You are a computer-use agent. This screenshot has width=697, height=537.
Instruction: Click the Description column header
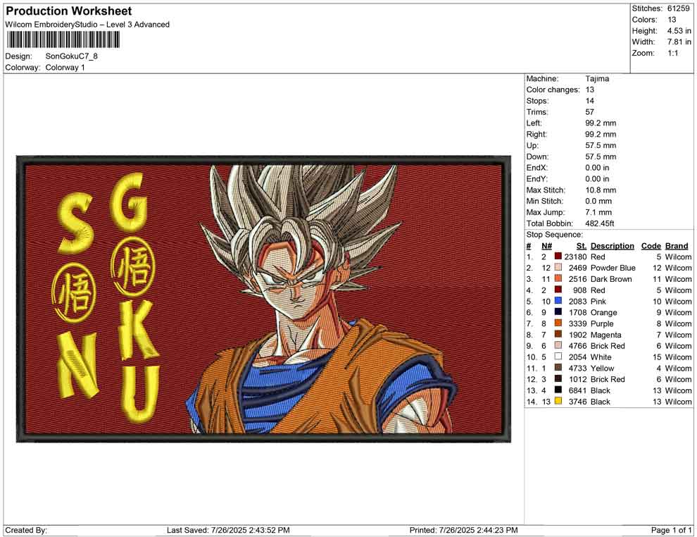pos(612,246)
